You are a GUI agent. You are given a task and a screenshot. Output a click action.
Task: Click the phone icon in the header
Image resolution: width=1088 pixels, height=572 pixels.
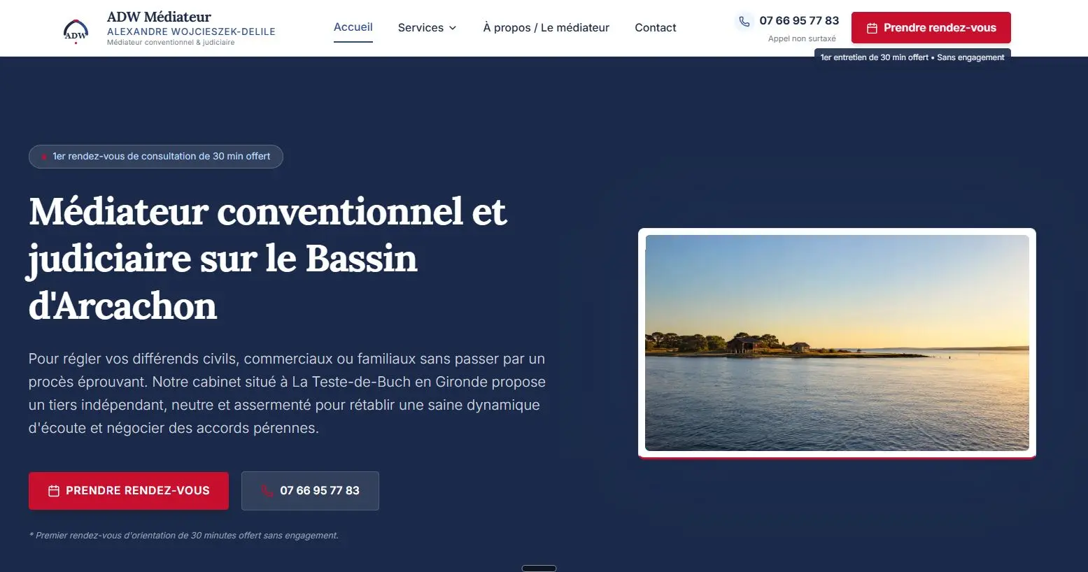744,21
